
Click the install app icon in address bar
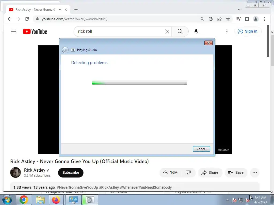[211, 19]
